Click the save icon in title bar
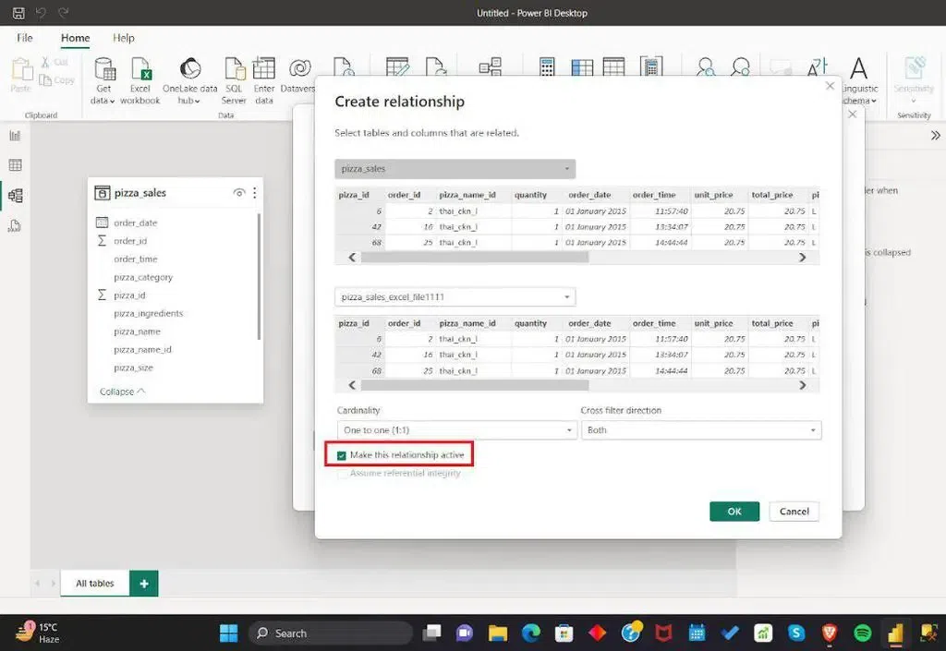Image resolution: width=946 pixels, height=651 pixels. click(18, 13)
